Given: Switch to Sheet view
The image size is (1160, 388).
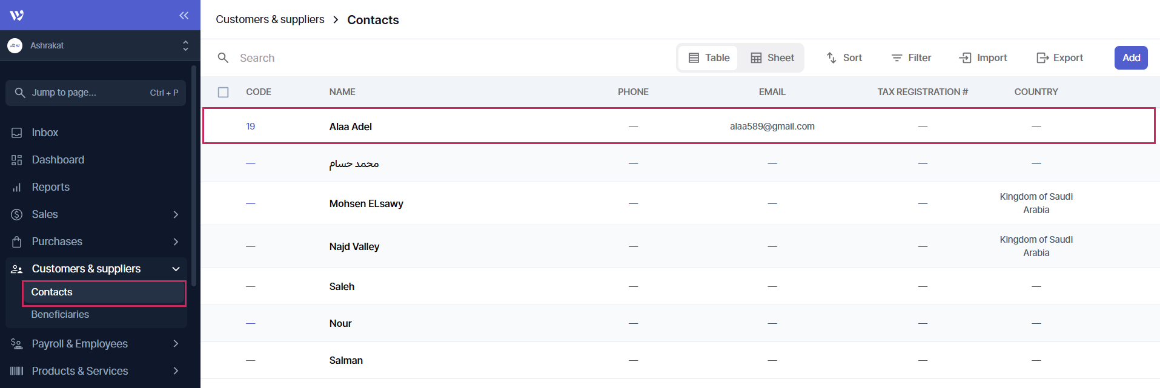Looking at the screenshot, I should [772, 58].
